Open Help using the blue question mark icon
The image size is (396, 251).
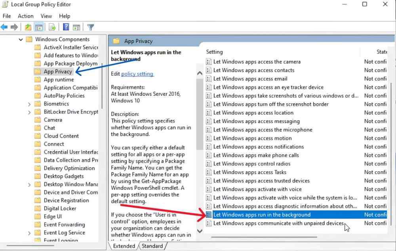click(66, 27)
